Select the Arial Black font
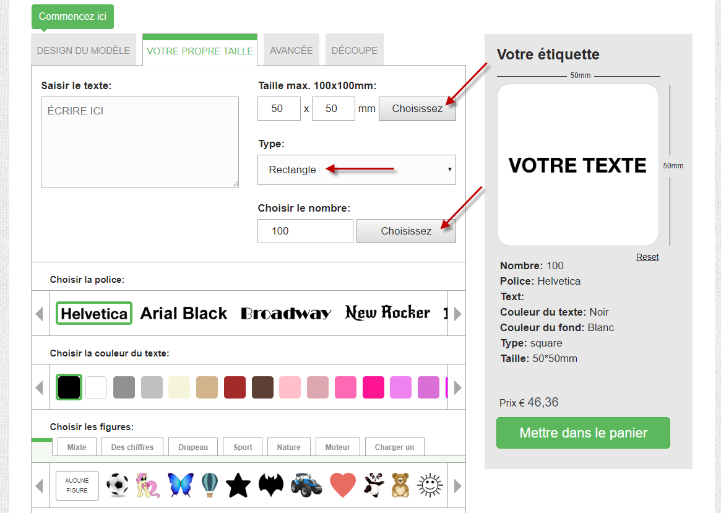 pyautogui.click(x=184, y=313)
